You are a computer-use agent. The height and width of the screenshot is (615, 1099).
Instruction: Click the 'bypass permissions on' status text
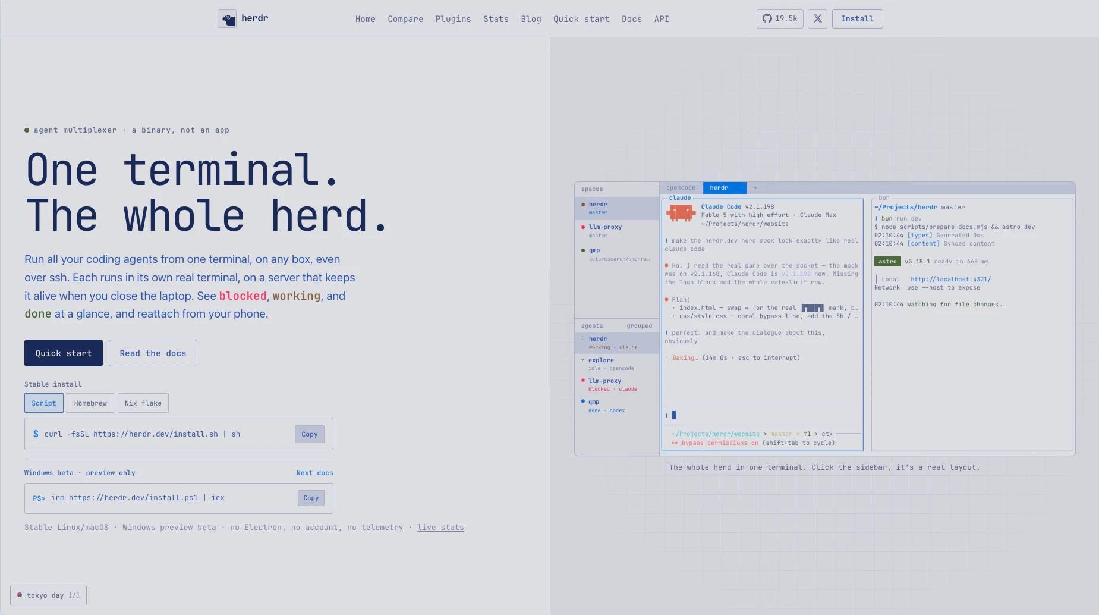pyautogui.click(x=720, y=443)
